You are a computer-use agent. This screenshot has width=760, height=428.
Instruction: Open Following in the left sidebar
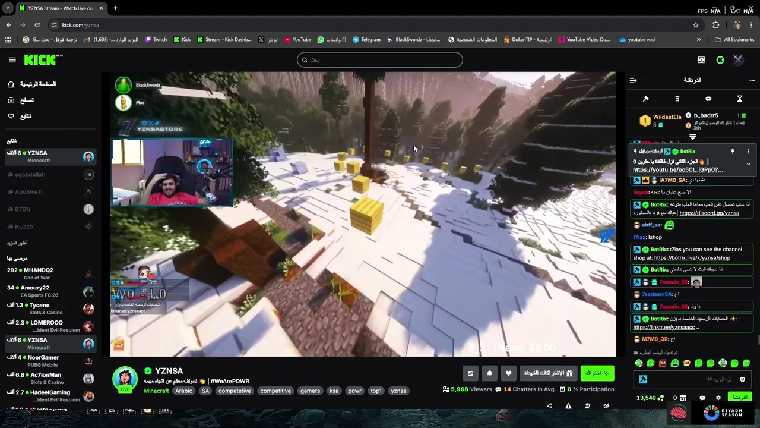pos(20,116)
